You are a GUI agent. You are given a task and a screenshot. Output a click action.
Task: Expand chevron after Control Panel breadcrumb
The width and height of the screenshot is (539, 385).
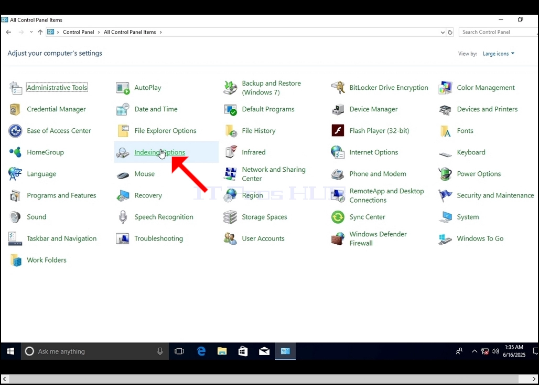99,32
